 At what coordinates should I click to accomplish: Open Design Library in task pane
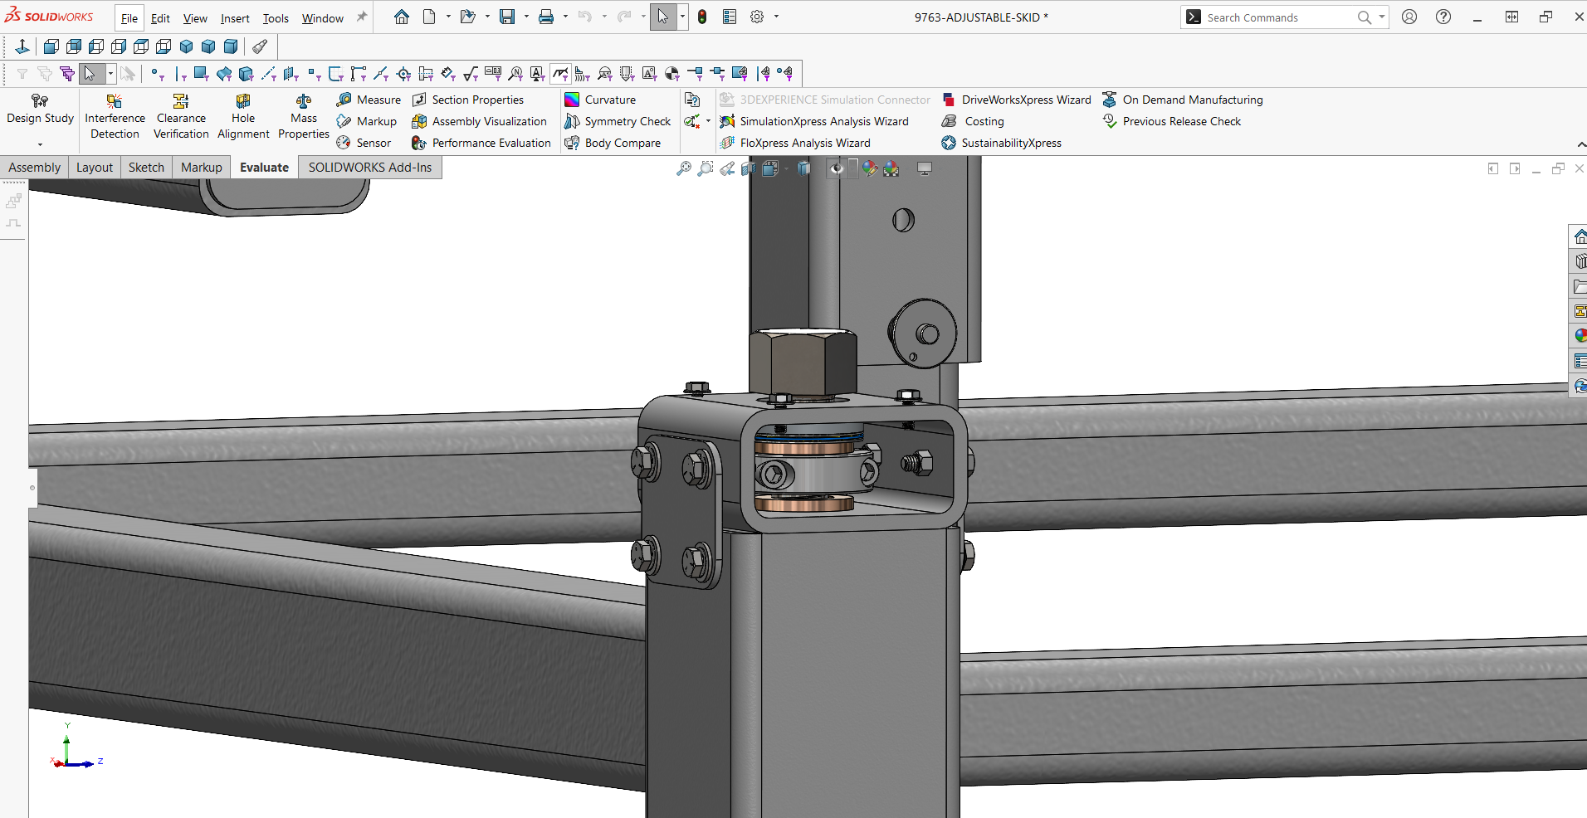pyautogui.click(x=1580, y=261)
